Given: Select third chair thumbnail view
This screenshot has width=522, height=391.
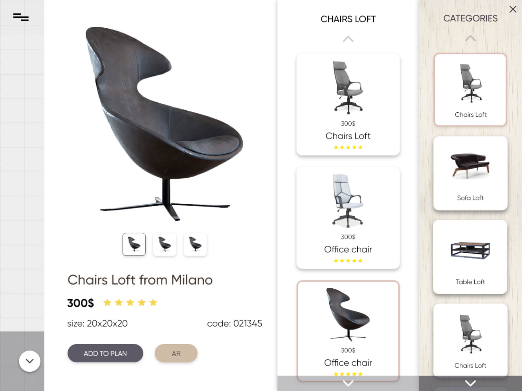Looking at the screenshot, I should [195, 244].
